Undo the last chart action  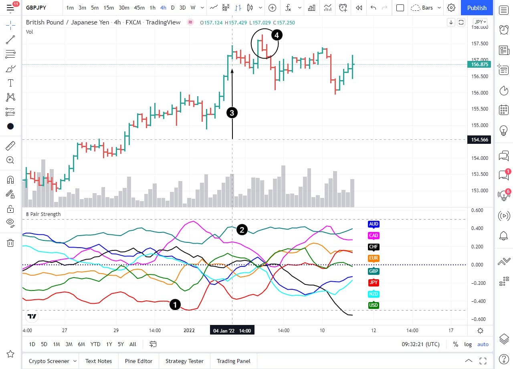[374, 8]
